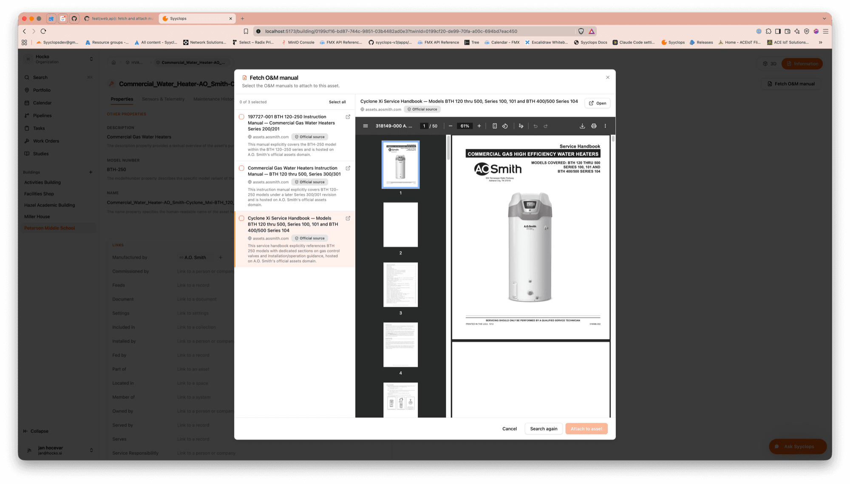Switch to the GitHub feat(web,api) browser tab
Image resolution: width=850 pixels, height=484 pixels.
click(119, 19)
